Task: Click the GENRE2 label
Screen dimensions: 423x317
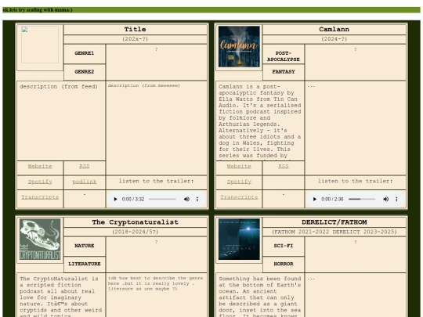Action: tap(85, 72)
